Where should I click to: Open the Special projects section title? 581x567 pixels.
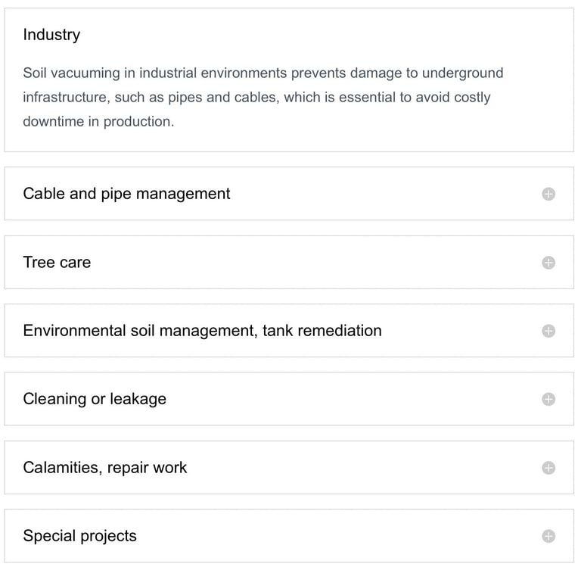point(79,536)
